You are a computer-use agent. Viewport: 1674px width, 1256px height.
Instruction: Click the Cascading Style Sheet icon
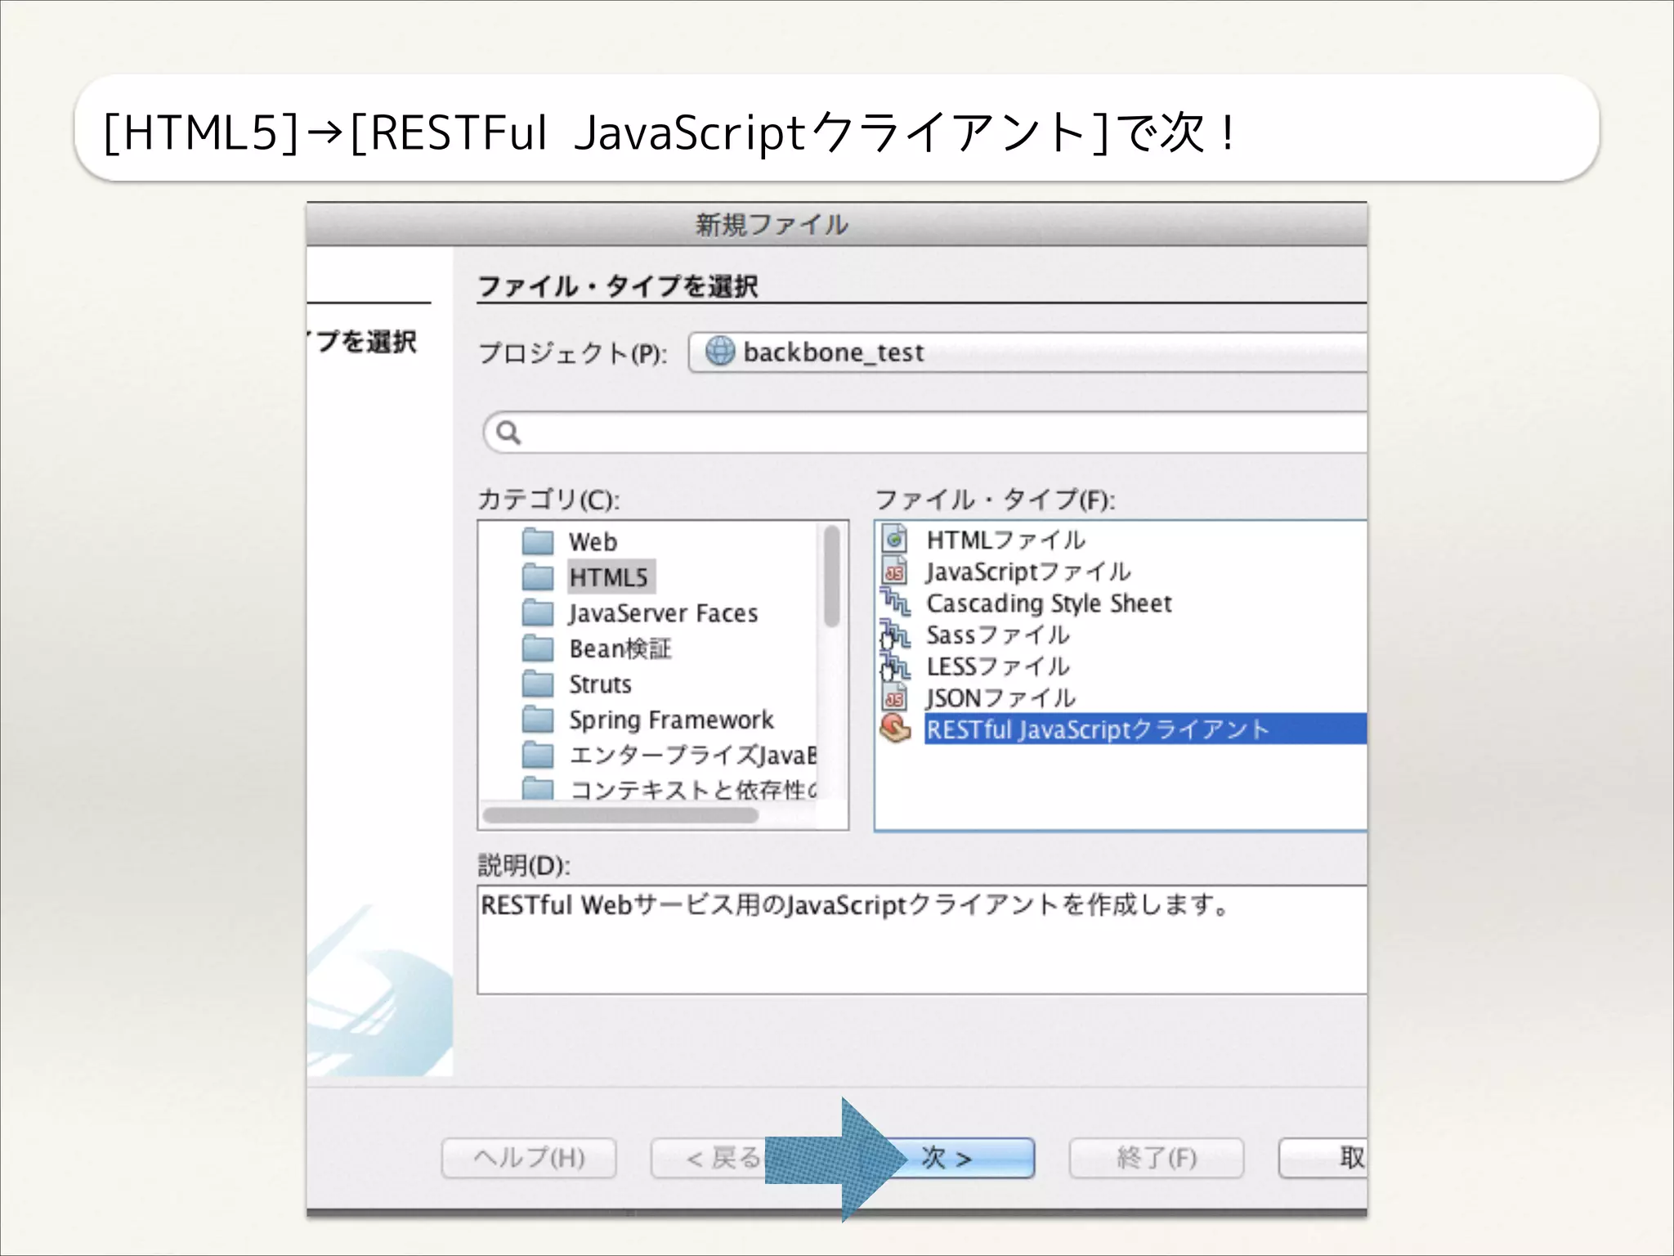[x=895, y=603]
